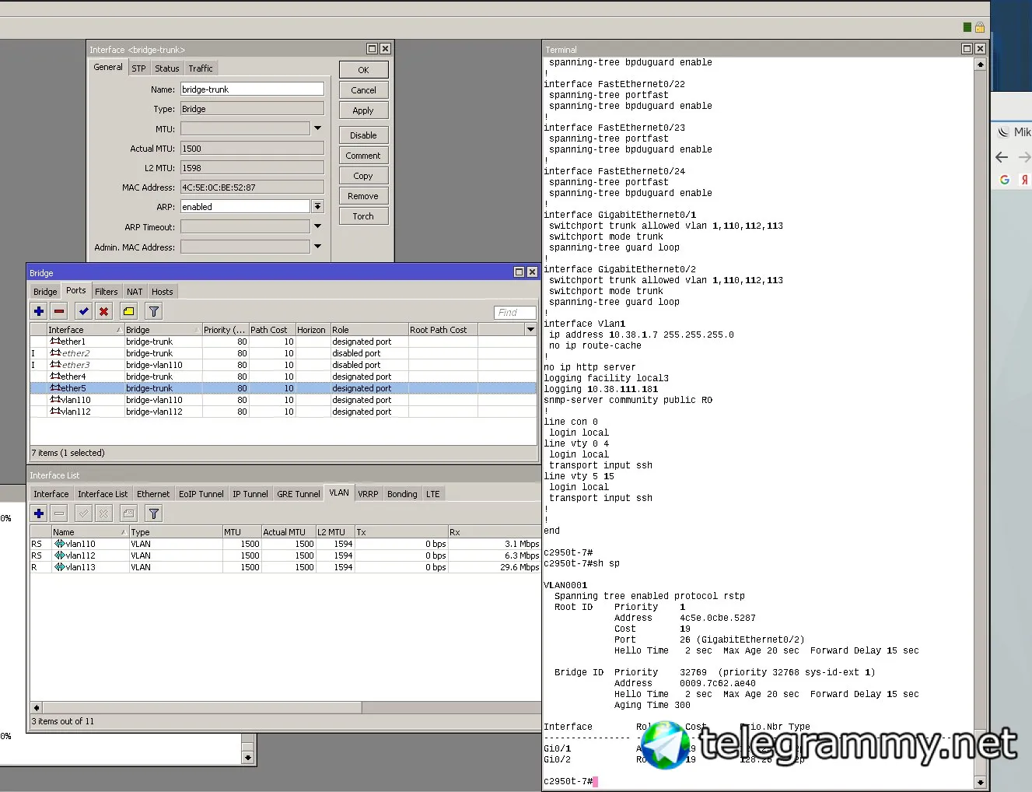Open the Hosts tab in Bridge window
The image size is (1032, 792).
coord(163,292)
